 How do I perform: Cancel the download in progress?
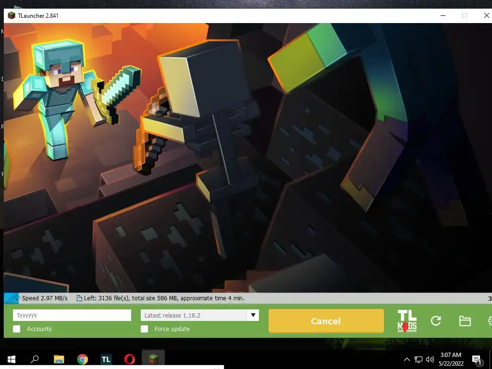click(x=326, y=321)
